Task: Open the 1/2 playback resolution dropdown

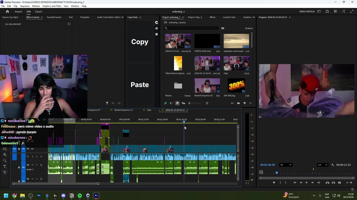Action: coord(323,165)
